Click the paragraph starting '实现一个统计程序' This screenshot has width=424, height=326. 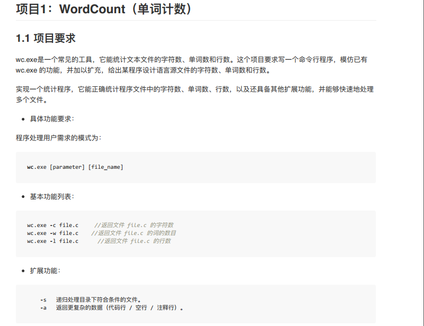pyautogui.click(x=195, y=95)
